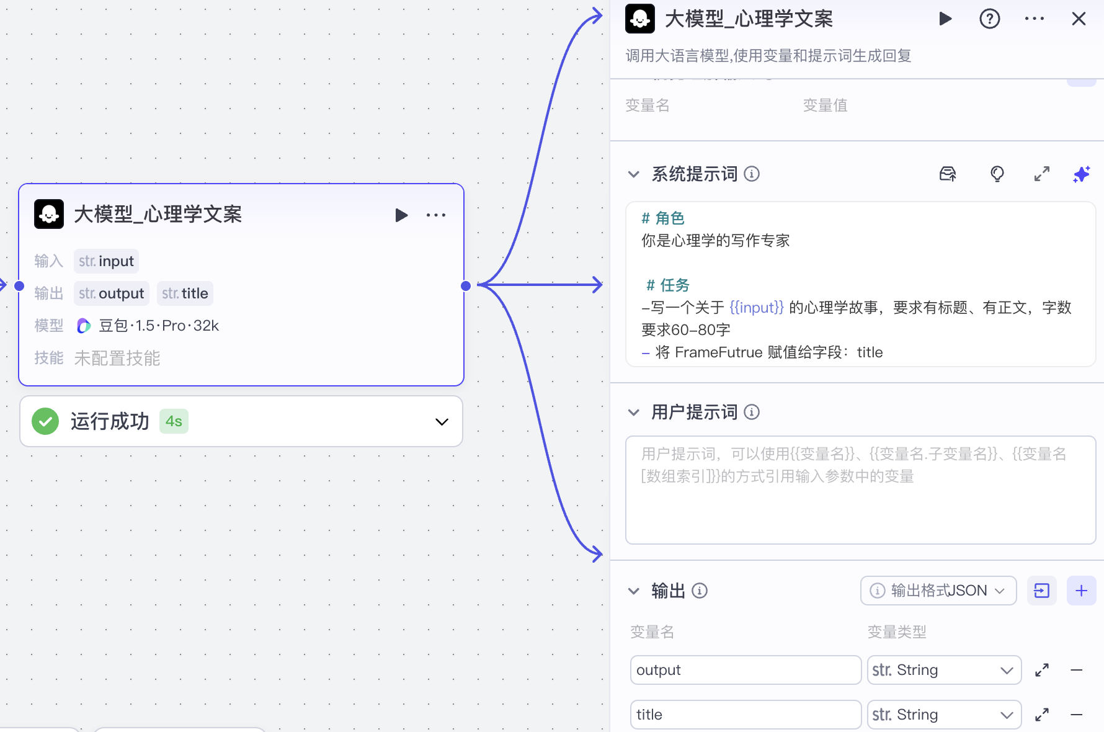Expand the title variable editor arrows icon

[x=1042, y=715]
